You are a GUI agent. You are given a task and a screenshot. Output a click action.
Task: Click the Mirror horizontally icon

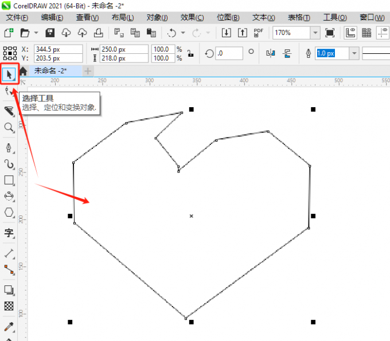click(x=271, y=53)
